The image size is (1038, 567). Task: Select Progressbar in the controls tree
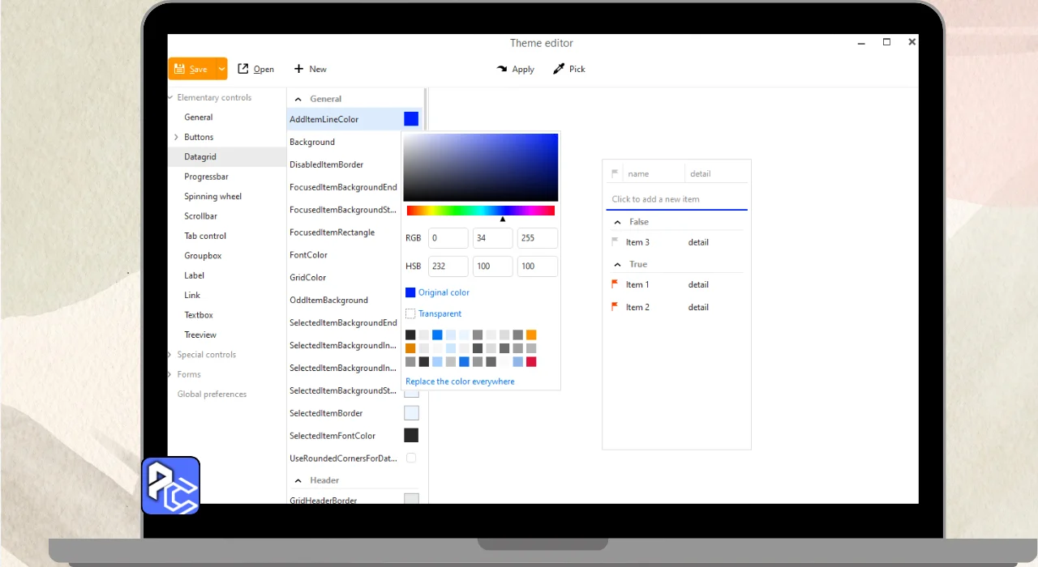pos(206,177)
